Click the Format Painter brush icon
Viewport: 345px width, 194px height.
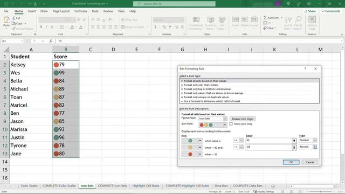pyautogui.click(x=13, y=29)
